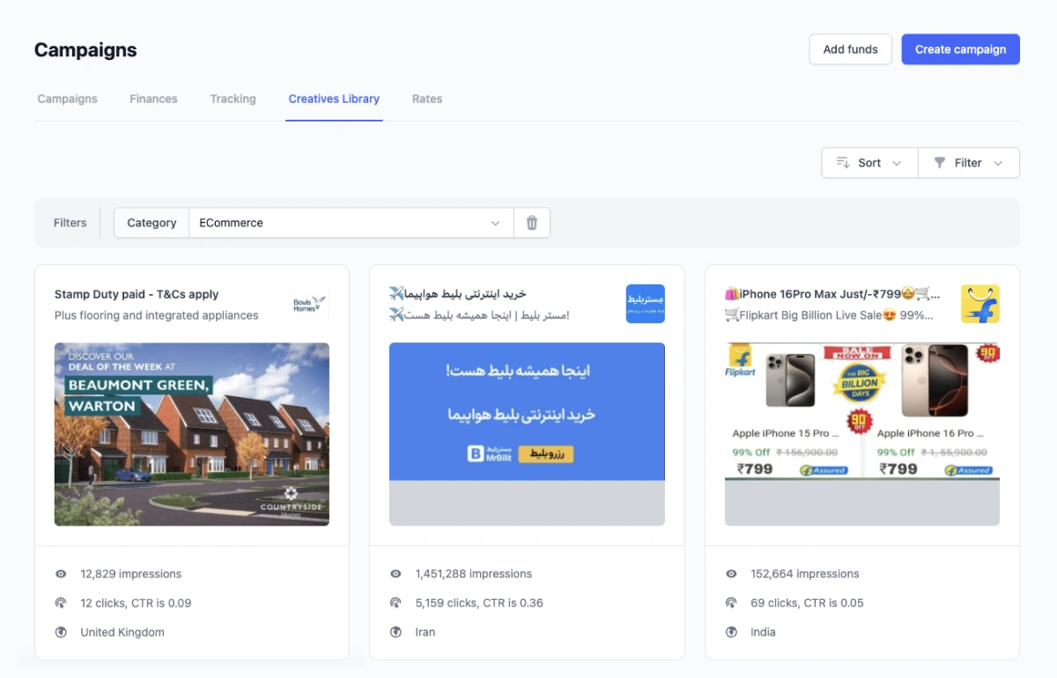Click the impressions eye icon on Stamp Duty card

pyautogui.click(x=61, y=573)
